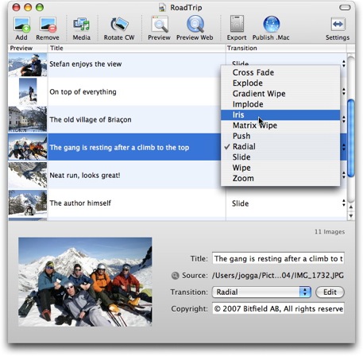Screen dimensions: 363x356
Task: Click the magnifier icon beside Source
Action: (x=175, y=276)
